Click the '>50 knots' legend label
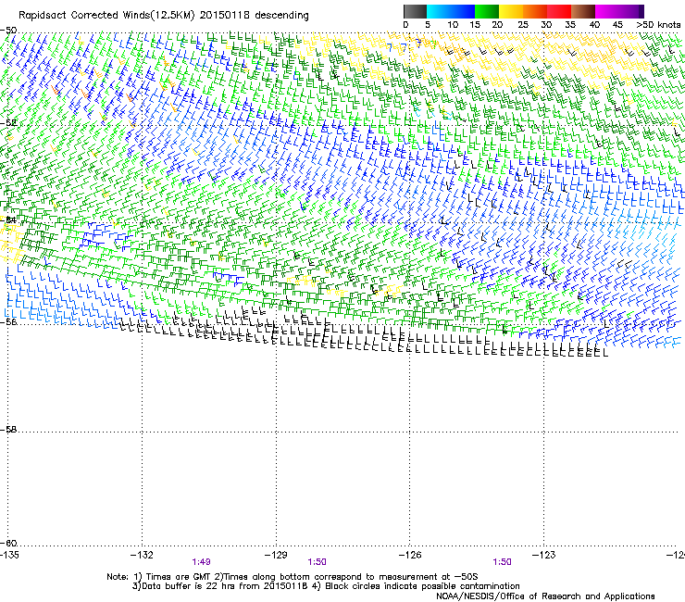685x602 pixels. 658,25
